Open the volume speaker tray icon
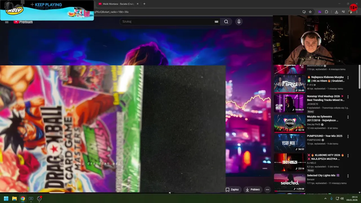Image resolution: width=361 pixels, height=203 pixels. [342, 198]
